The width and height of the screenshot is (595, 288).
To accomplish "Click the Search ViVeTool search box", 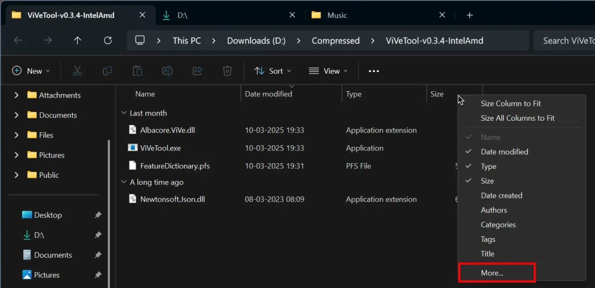I will point(564,41).
